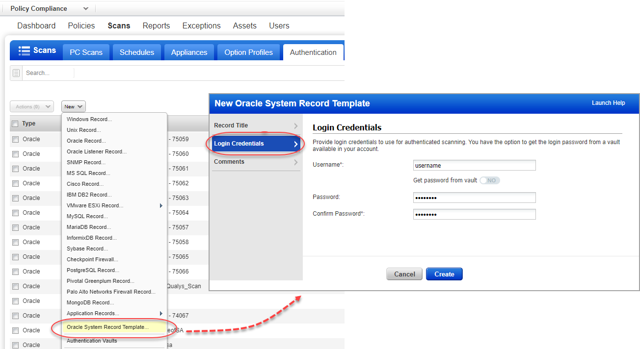Open the Assets section
Viewport: 640px width, 349px height.
[245, 25]
